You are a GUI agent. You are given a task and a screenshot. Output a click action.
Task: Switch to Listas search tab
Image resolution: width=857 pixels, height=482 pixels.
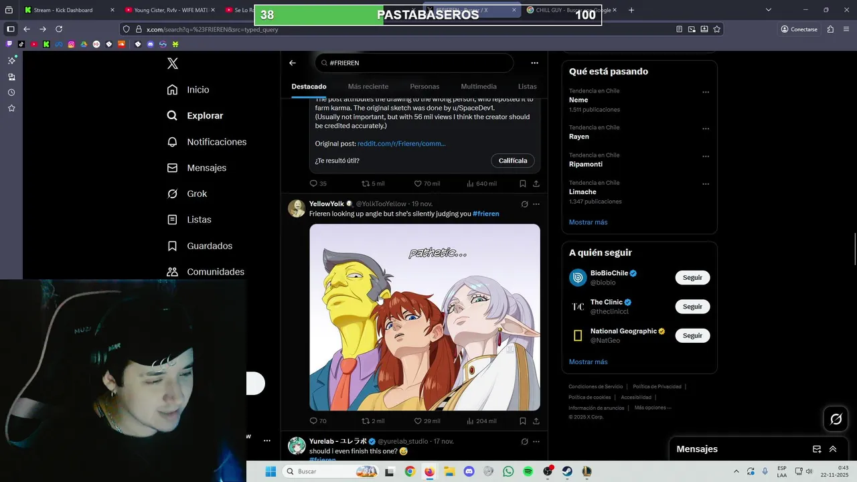point(528,86)
